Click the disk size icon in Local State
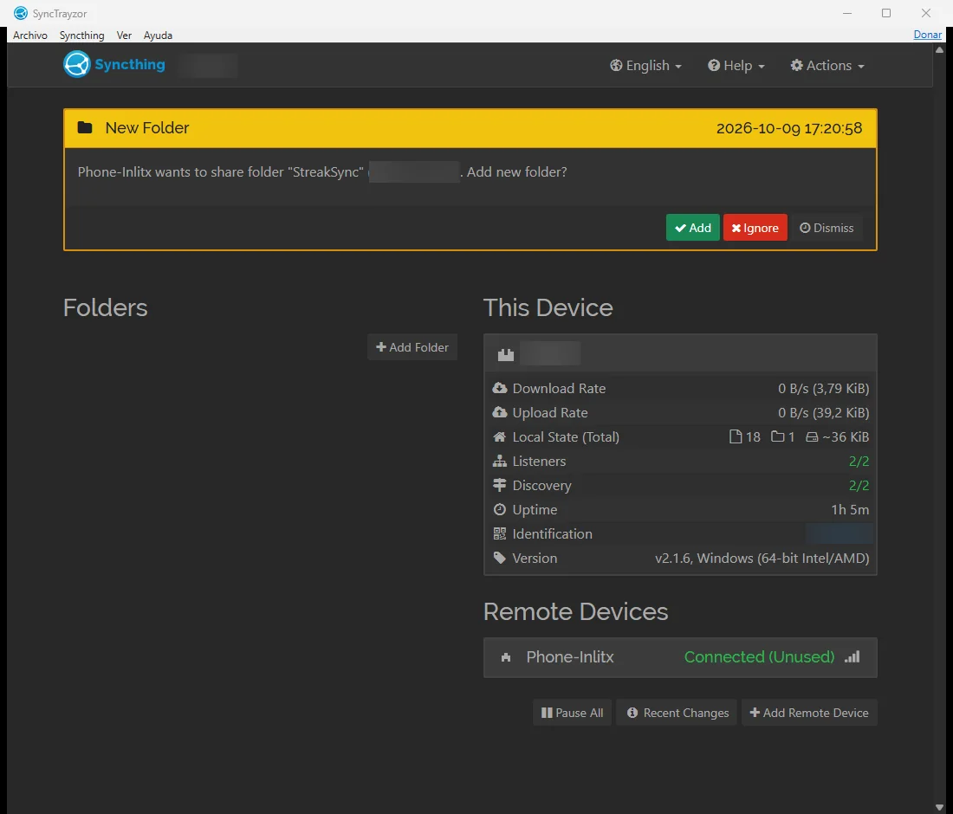 (x=812, y=436)
